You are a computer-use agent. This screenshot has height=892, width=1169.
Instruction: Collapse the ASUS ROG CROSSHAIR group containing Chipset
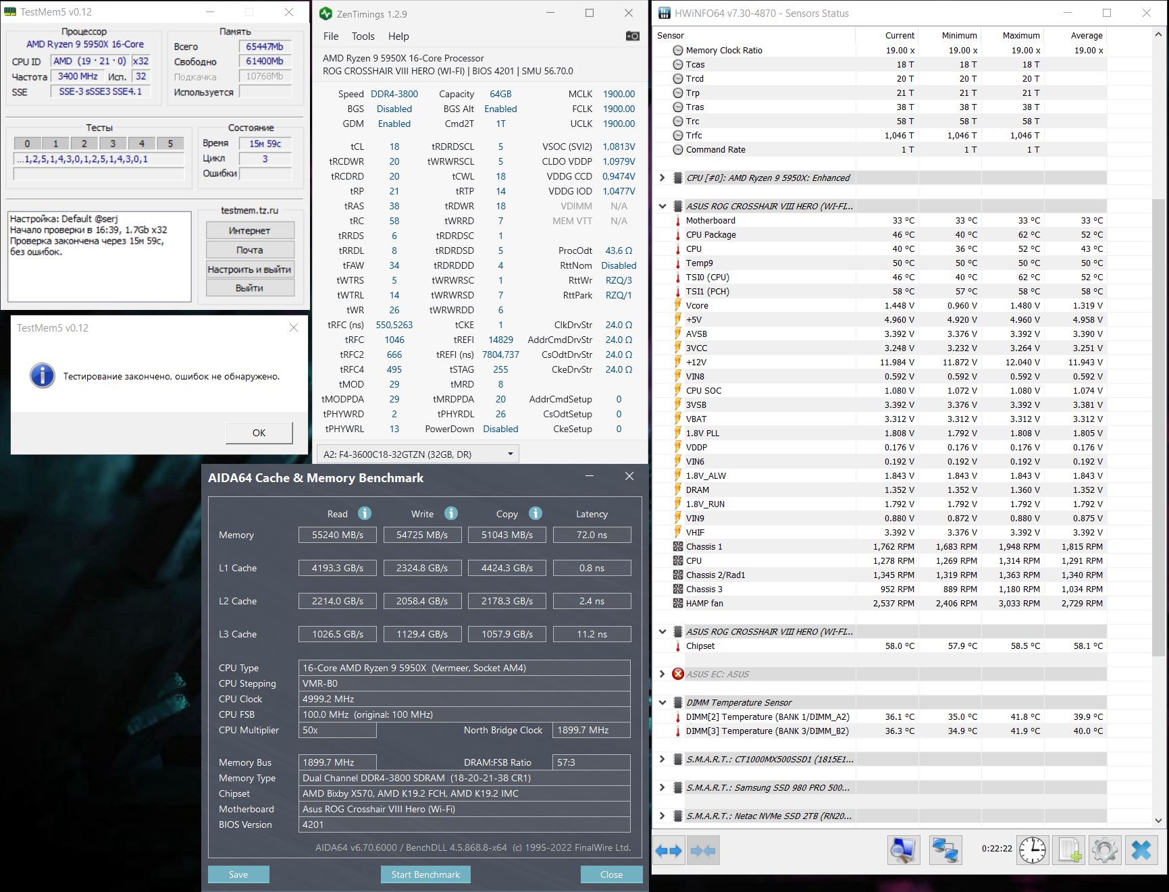tap(663, 632)
